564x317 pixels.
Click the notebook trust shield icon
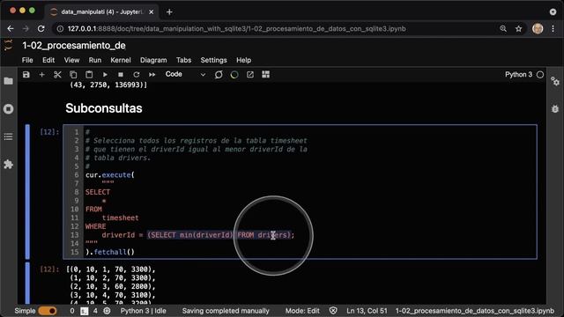pyautogui.click(x=333, y=311)
